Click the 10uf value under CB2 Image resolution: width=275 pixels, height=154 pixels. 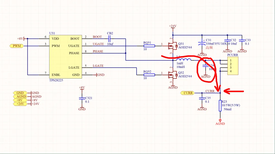click(110, 44)
